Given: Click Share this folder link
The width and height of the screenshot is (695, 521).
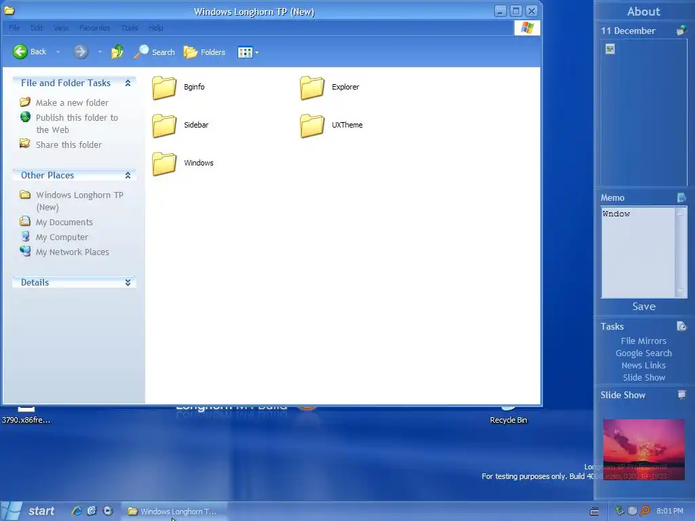Looking at the screenshot, I should click(60, 144).
